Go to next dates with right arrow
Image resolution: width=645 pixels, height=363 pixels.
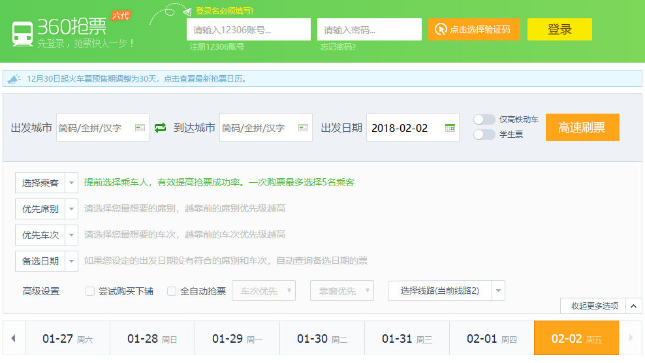631,338
